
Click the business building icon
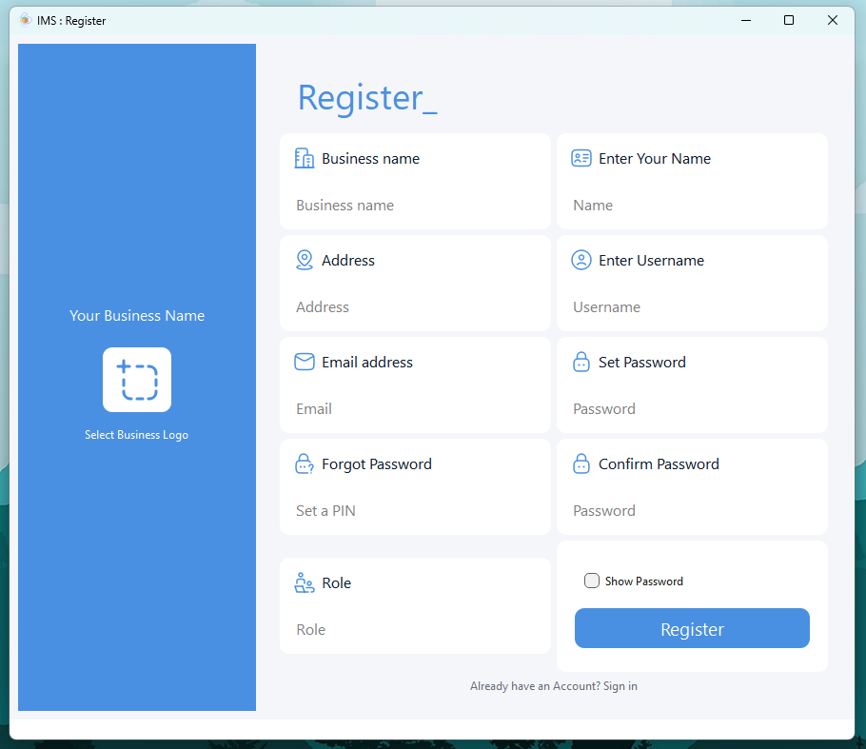[x=305, y=159]
